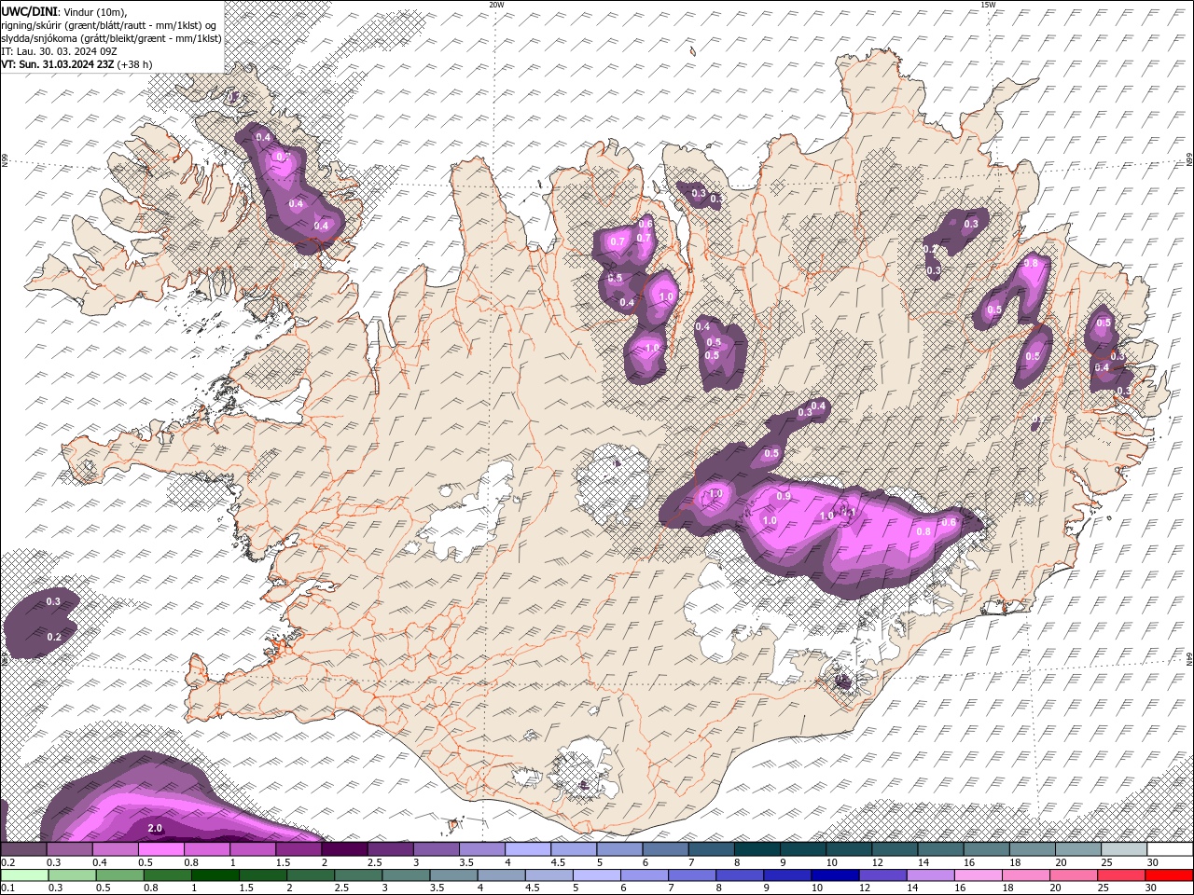Pick the 8 dark teal swatch in snow scale

tap(757, 849)
